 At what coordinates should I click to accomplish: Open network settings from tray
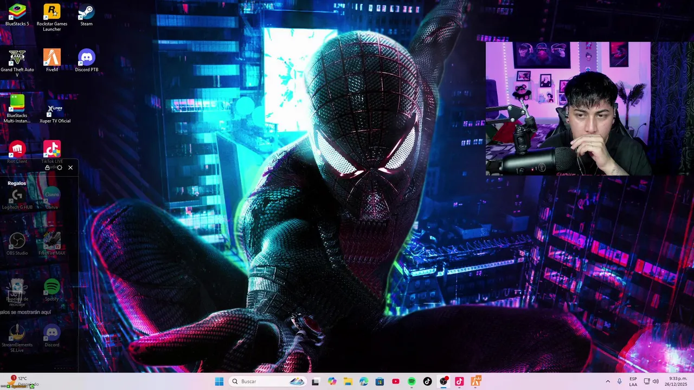coord(647,381)
